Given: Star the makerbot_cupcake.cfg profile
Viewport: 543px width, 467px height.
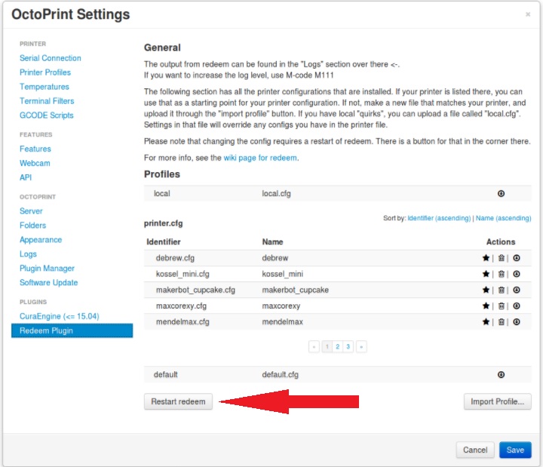Looking at the screenshot, I should pos(486,290).
